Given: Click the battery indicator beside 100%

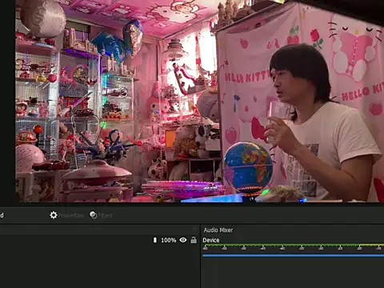Looking at the screenshot, I should tap(155, 240).
